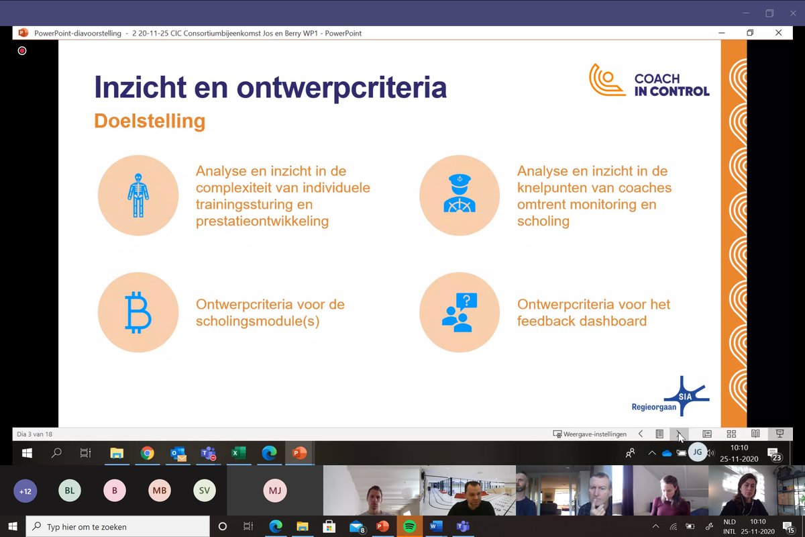The width and height of the screenshot is (805, 537).
Task: Open Outlook on shared screen taskbar
Action: tap(178, 453)
